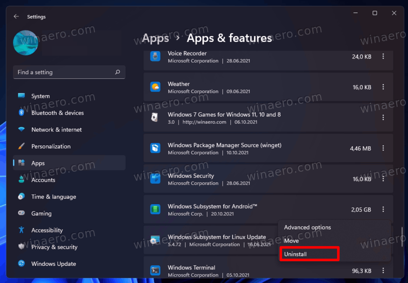Image resolution: width=408 pixels, height=283 pixels.
Task: Click the System monitor icon in sidebar
Action: [x=21, y=96]
